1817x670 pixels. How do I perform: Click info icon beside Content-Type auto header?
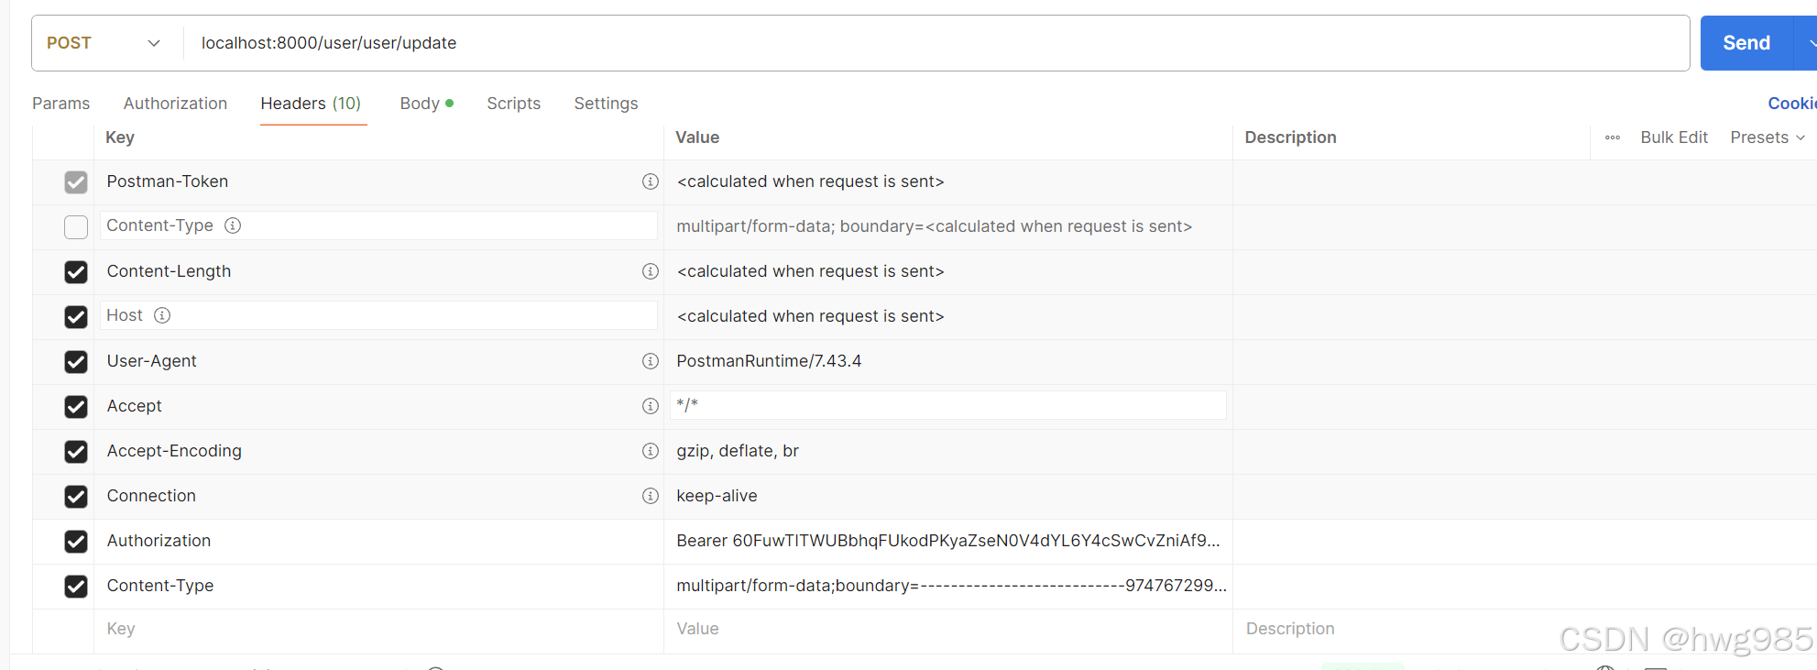233,225
